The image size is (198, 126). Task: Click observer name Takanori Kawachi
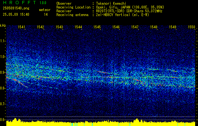[x=110, y=3]
